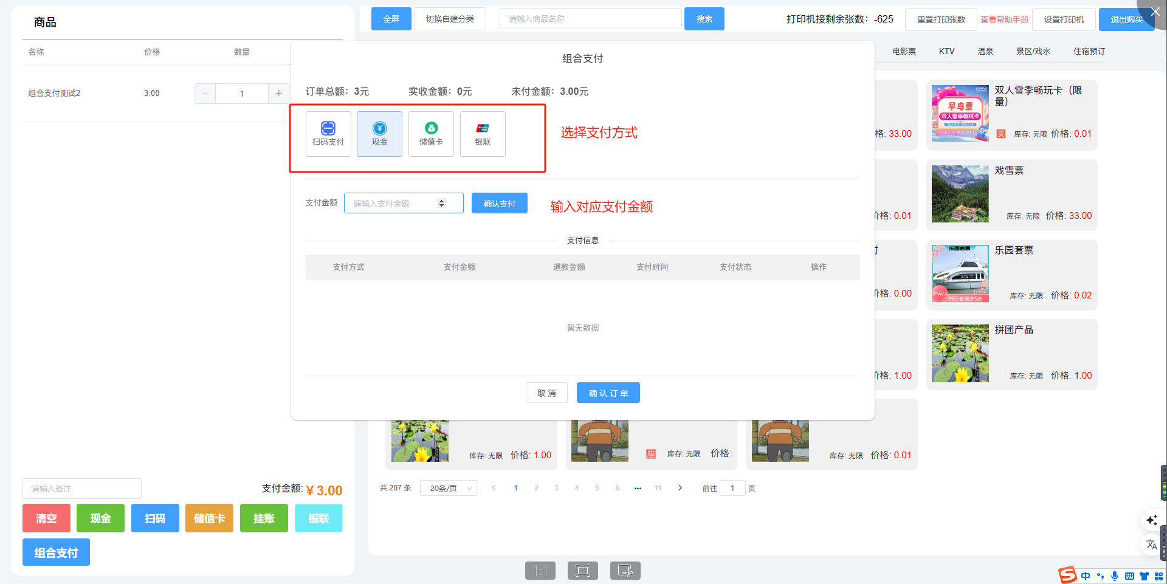Click the Sogou input method icon
This screenshot has width=1167, height=584.
[x=1067, y=575]
